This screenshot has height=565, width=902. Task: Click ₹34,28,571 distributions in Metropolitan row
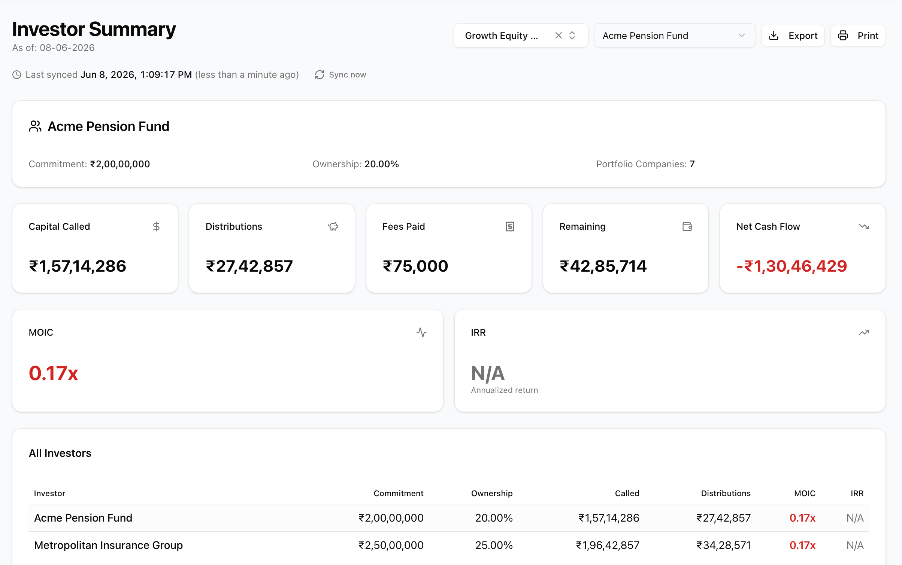[723, 545]
